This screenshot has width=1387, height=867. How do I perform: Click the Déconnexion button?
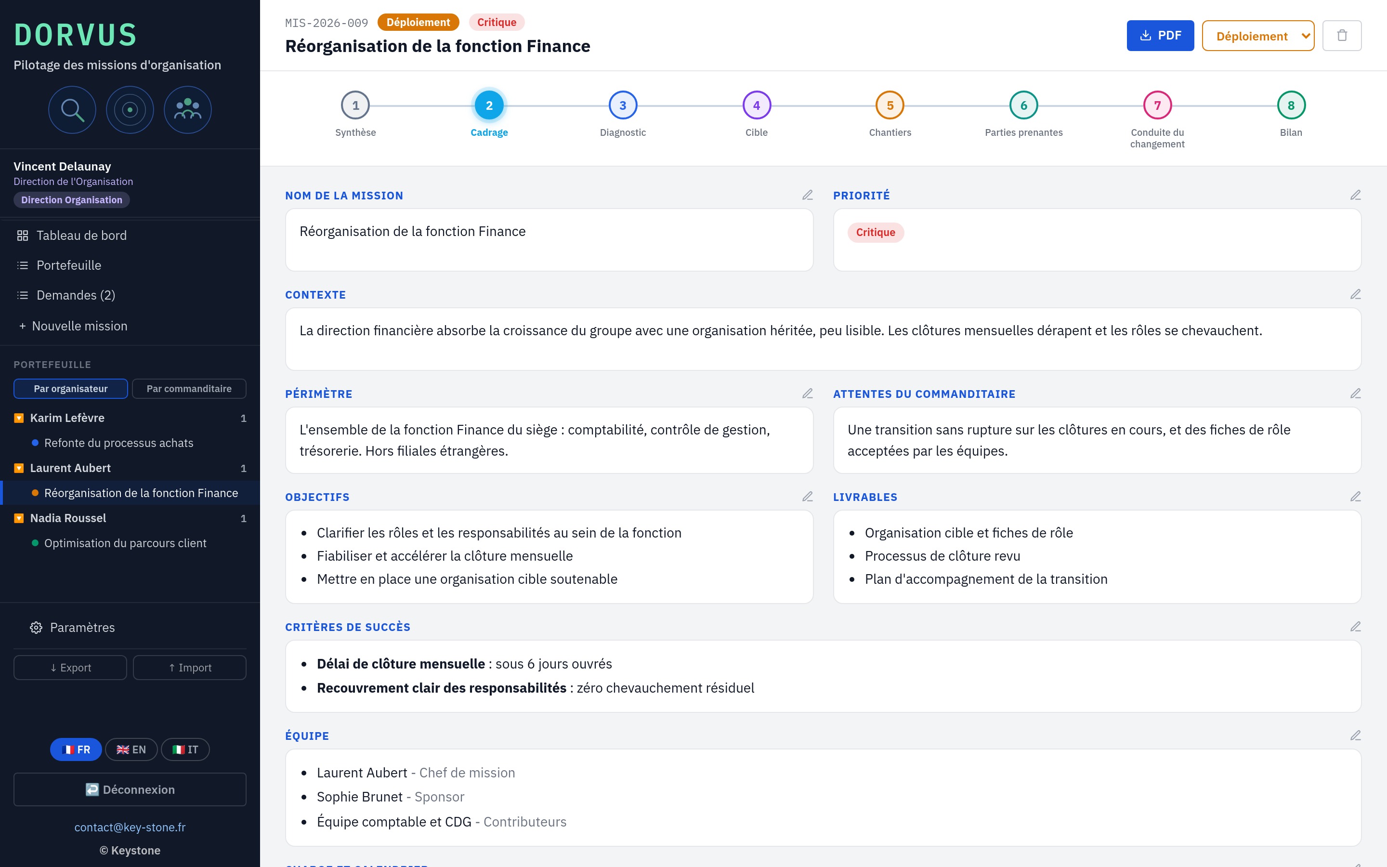130,789
